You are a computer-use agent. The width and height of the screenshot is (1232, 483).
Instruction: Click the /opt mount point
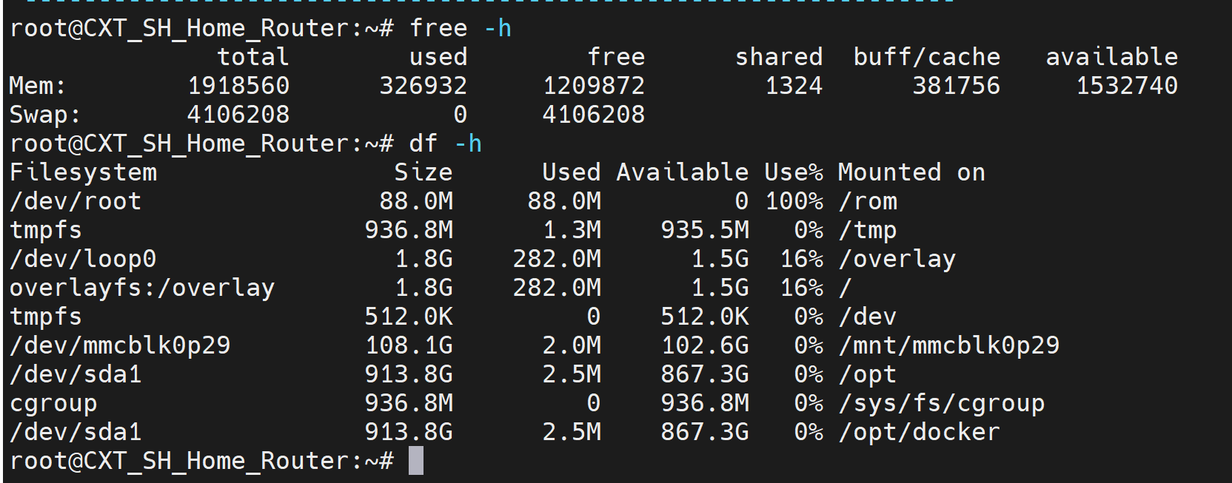pos(868,374)
